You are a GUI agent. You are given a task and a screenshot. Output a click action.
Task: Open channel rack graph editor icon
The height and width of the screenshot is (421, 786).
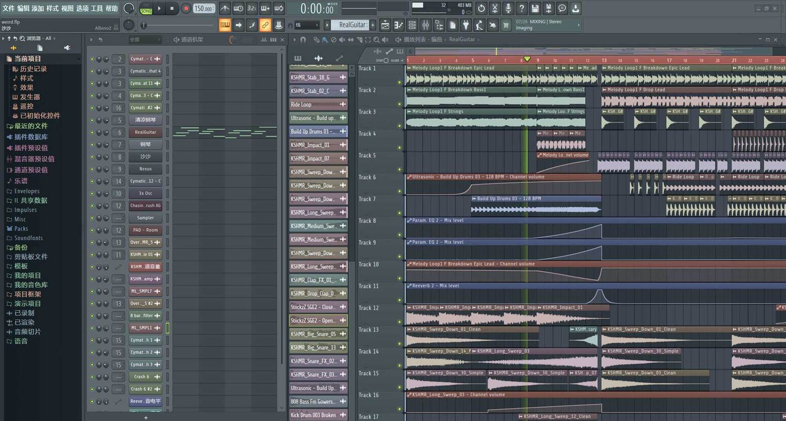click(x=264, y=40)
